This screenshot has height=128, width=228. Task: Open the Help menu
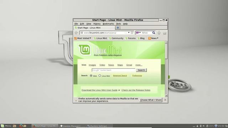[x=125, y=24]
